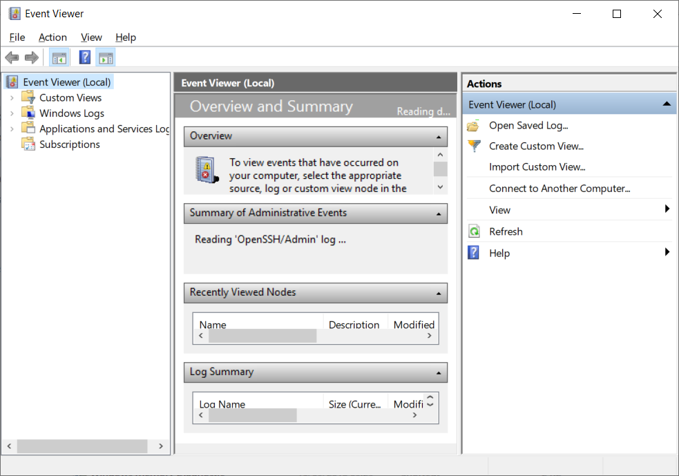Click the View action label

[x=499, y=210]
